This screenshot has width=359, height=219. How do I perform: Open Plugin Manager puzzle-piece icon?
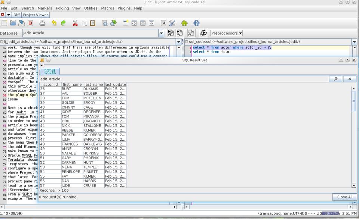click(x=184, y=23)
